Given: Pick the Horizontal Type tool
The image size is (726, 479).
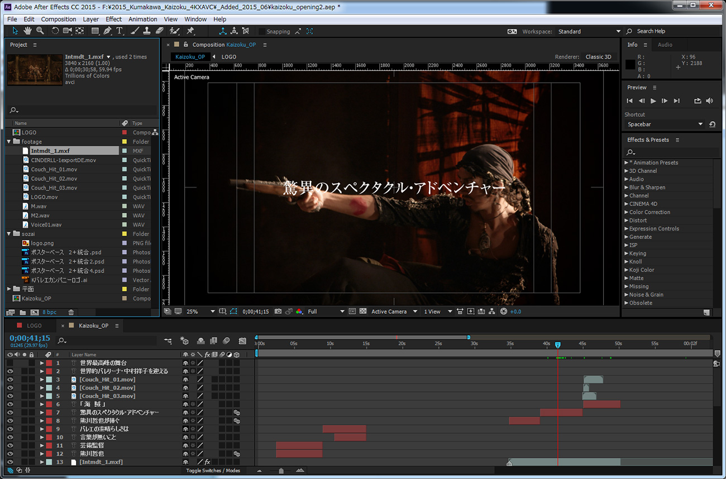Looking at the screenshot, I should [x=120, y=31].
